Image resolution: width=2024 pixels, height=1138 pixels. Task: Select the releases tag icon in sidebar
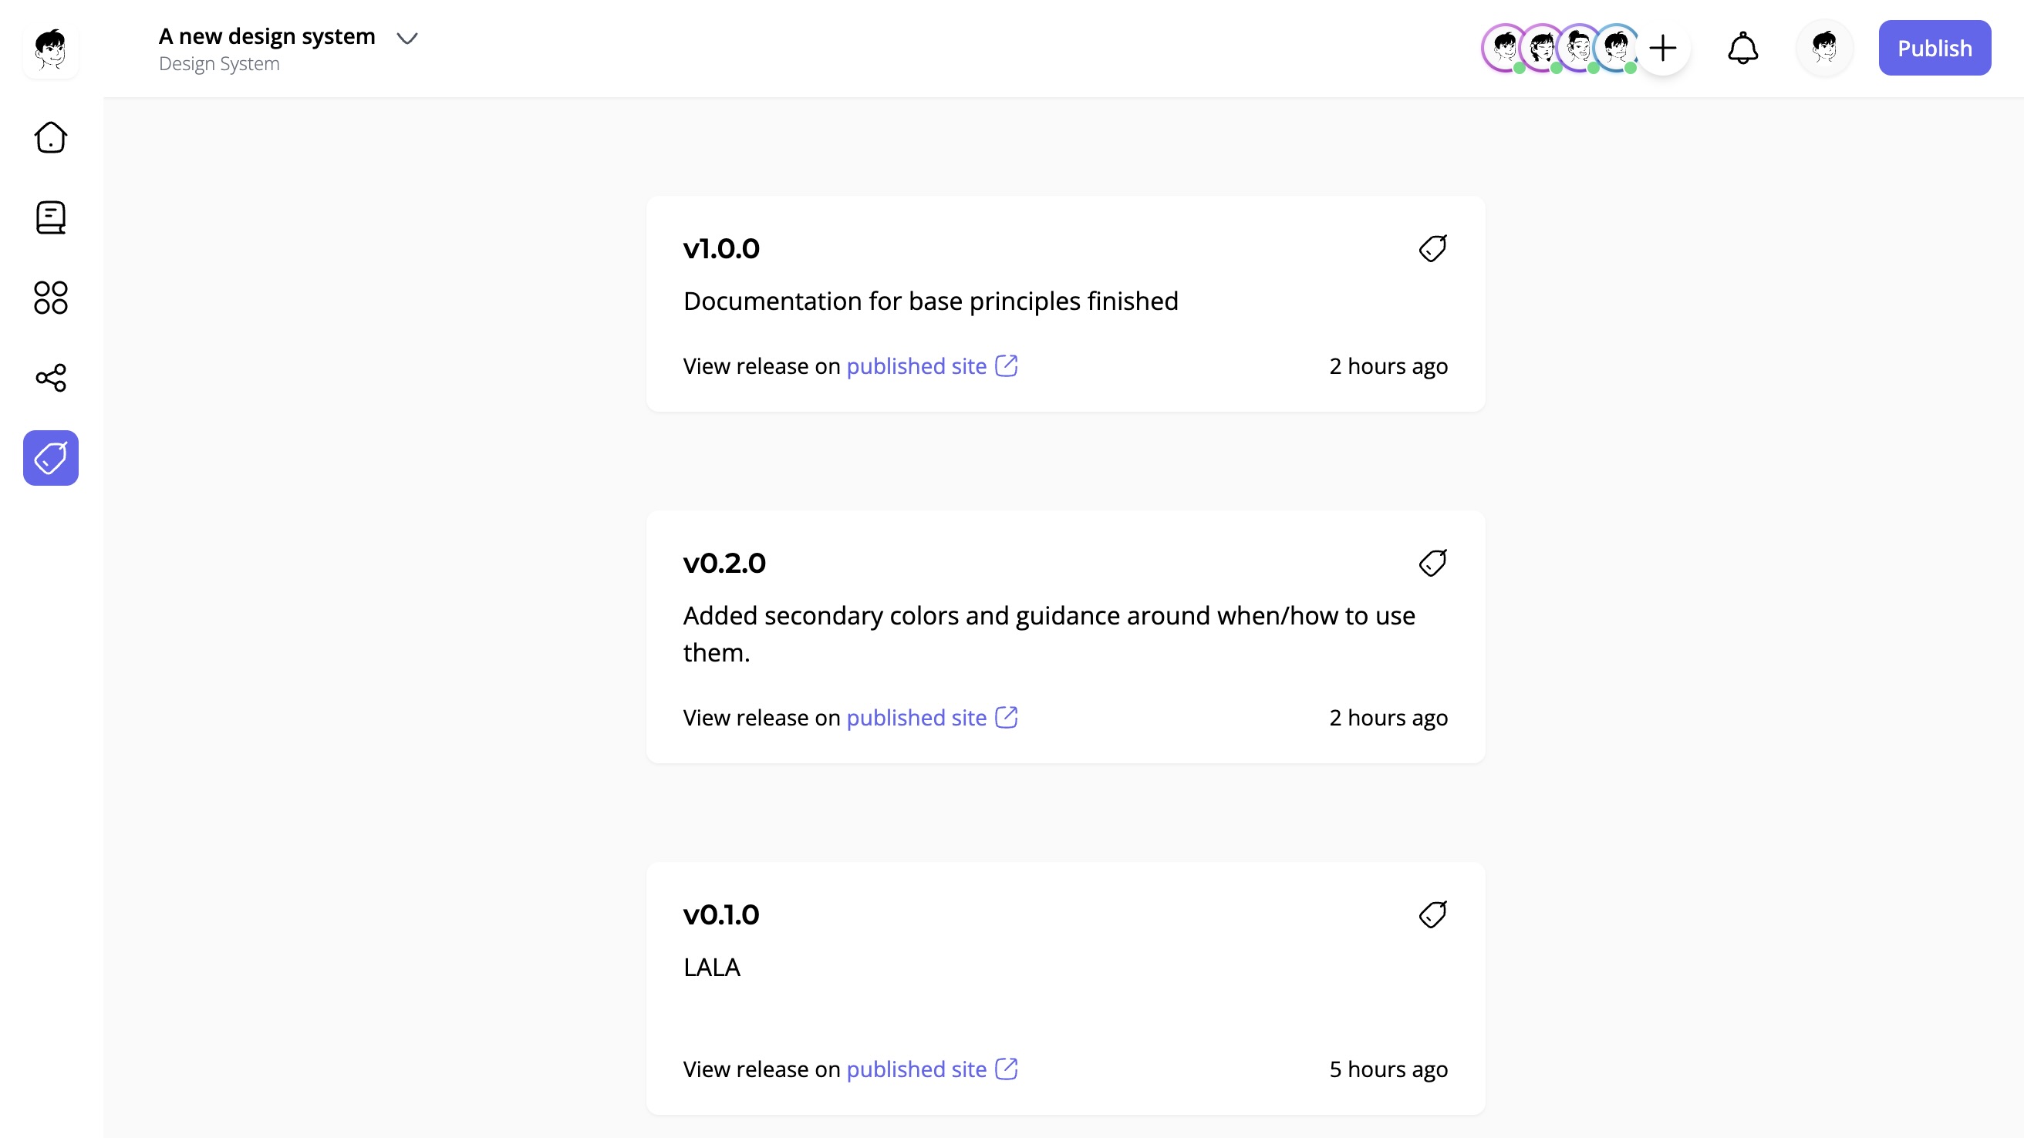(51, 458)
